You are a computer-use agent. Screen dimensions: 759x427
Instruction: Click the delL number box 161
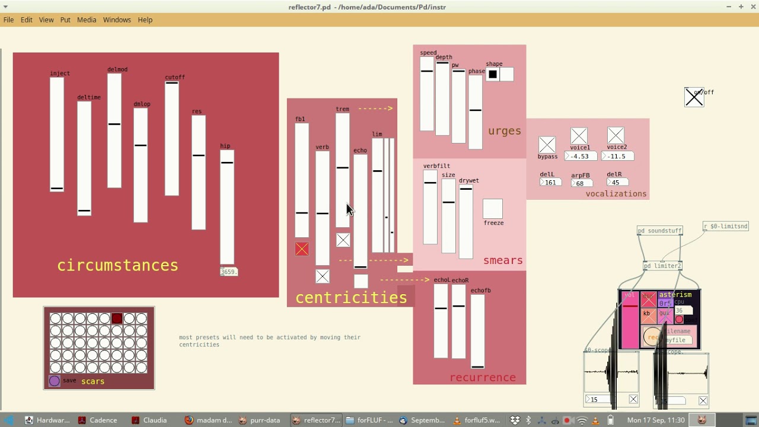coord(550,183)
